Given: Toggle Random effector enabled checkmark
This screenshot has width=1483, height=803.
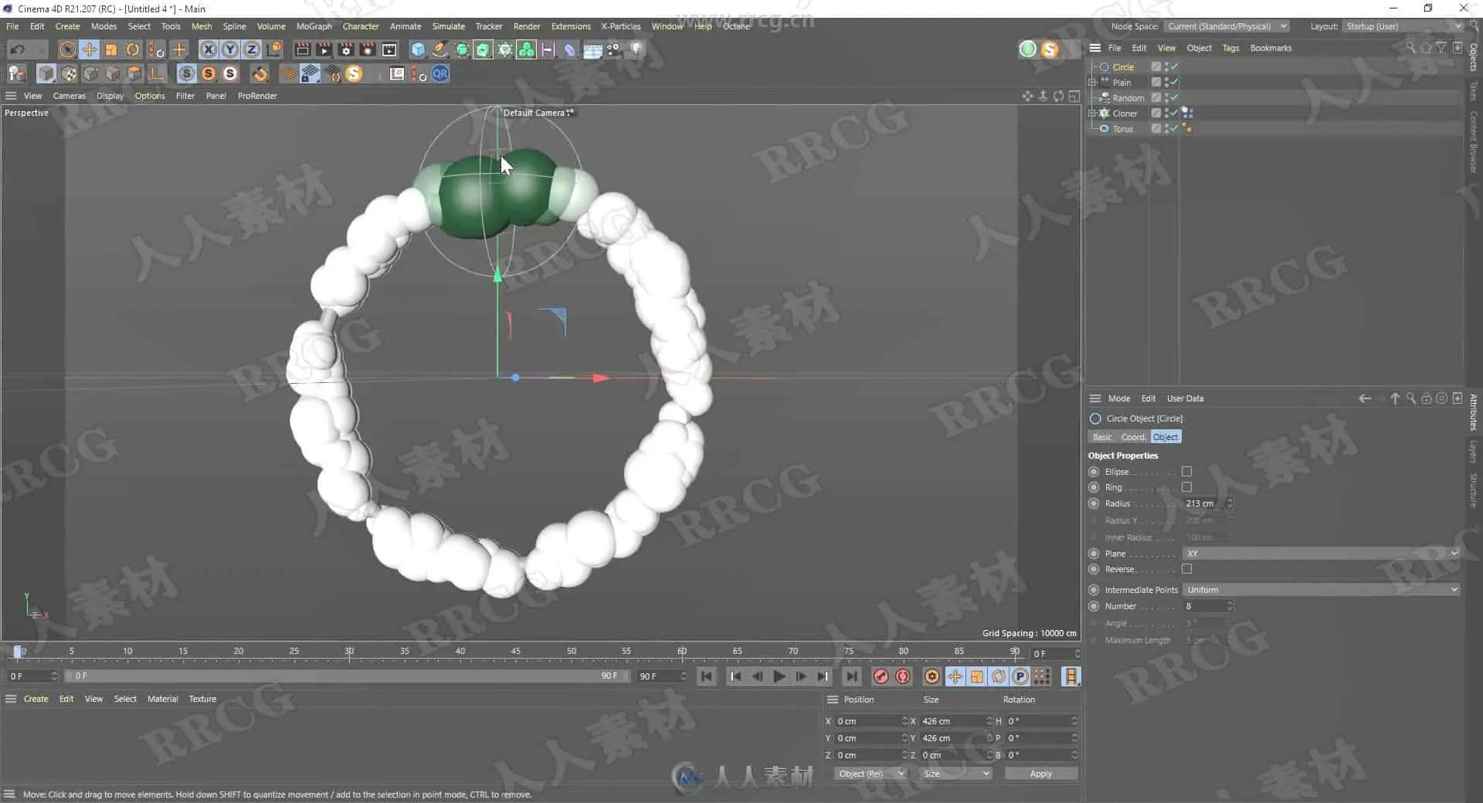Looking at the screenshot, I should pos(1174,98).
